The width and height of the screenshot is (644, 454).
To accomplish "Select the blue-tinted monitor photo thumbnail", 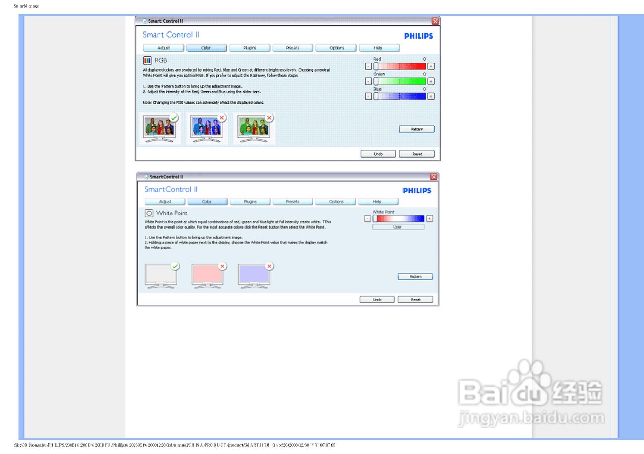I will point(207,129).
